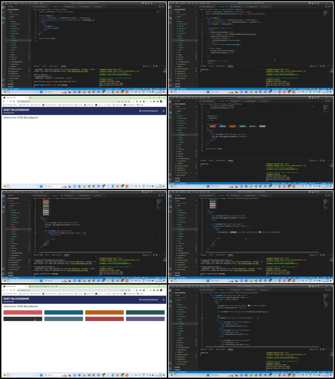Open Manage gear in top-left VS Code window

[3, 85]
